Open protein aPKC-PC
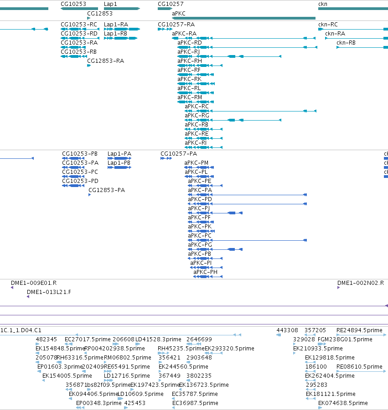The image size is (388, 410). click(x=247, y=240)
